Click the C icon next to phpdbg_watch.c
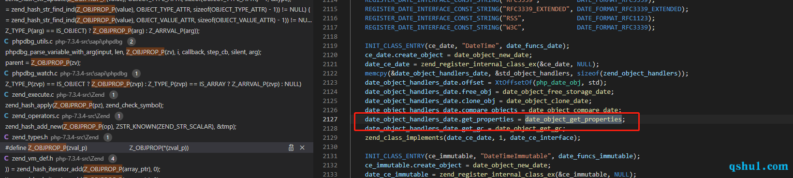793x178 pixels. (x=7, y=74)
